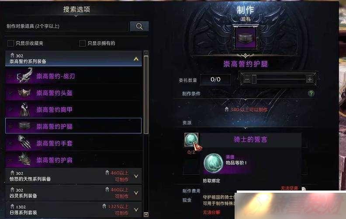
Task: Click the 崇高誓约-战刃 weapon icon
Action: (25, 75)
